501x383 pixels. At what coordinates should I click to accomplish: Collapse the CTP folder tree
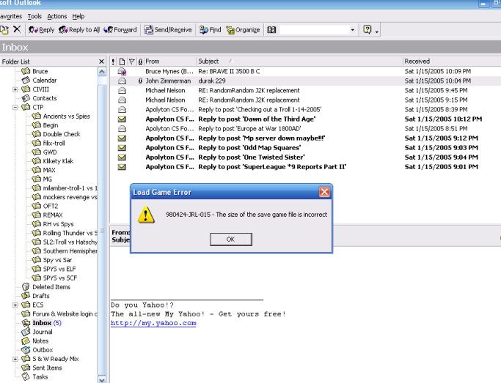15,107
